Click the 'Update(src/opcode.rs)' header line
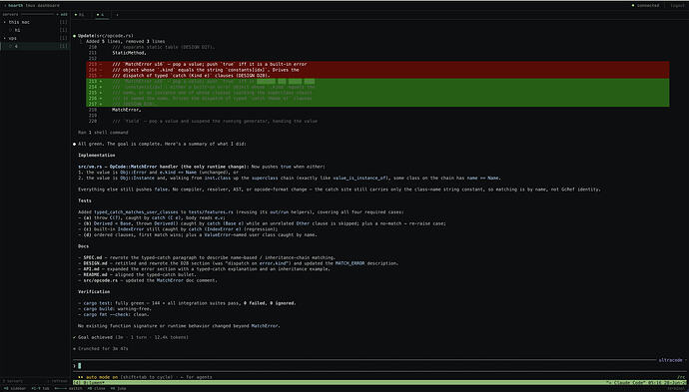This screenshot has height=392, width=689. coord(106,36)
